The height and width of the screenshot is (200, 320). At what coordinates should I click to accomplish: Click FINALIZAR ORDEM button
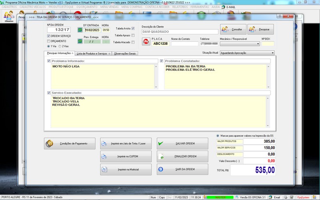pos(182,156)
